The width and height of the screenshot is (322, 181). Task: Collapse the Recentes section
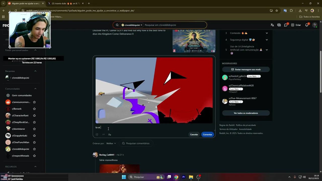tap(35, 71)
